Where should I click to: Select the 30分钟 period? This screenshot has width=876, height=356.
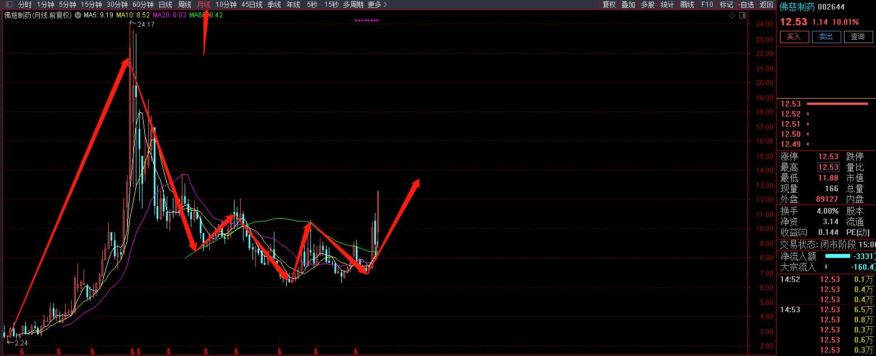pyautogui.click(x=117, y=4)
